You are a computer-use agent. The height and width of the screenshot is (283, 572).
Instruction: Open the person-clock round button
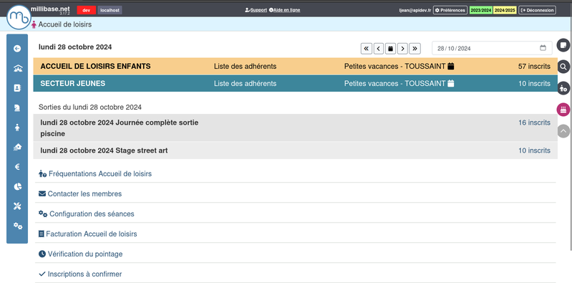click(x=563, y=88)
